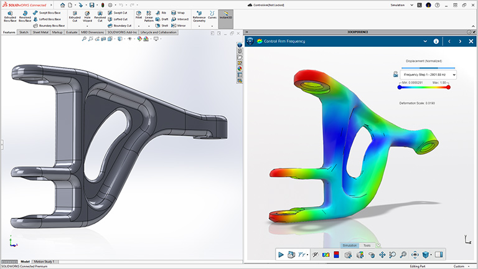This screenshot has height=269, width=478.
Task: Click the Motion Study 1 tab
Action: coord(44,262)
